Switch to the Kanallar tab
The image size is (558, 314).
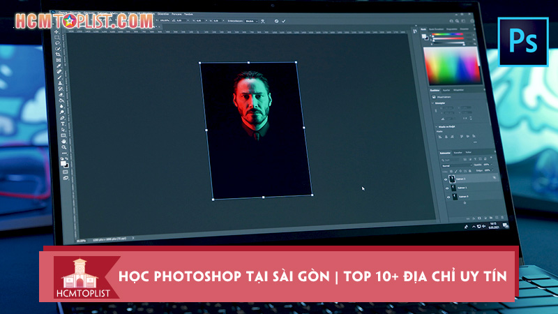[x=458, y=153]
